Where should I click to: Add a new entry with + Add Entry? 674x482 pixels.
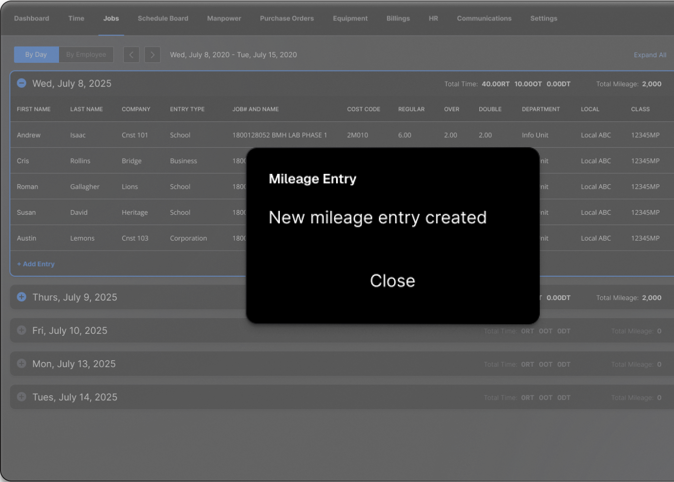coord(36,264)
